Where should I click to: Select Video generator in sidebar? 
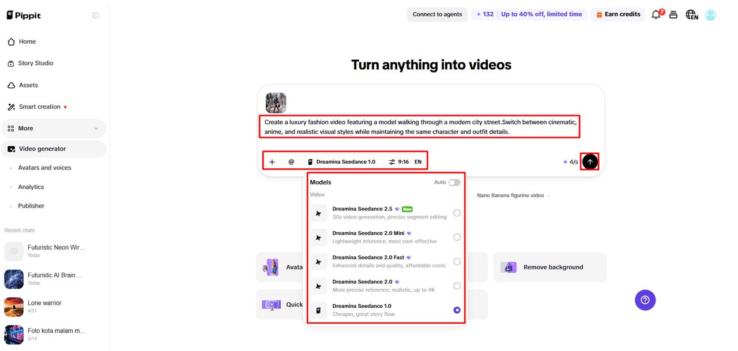[54, 149]
